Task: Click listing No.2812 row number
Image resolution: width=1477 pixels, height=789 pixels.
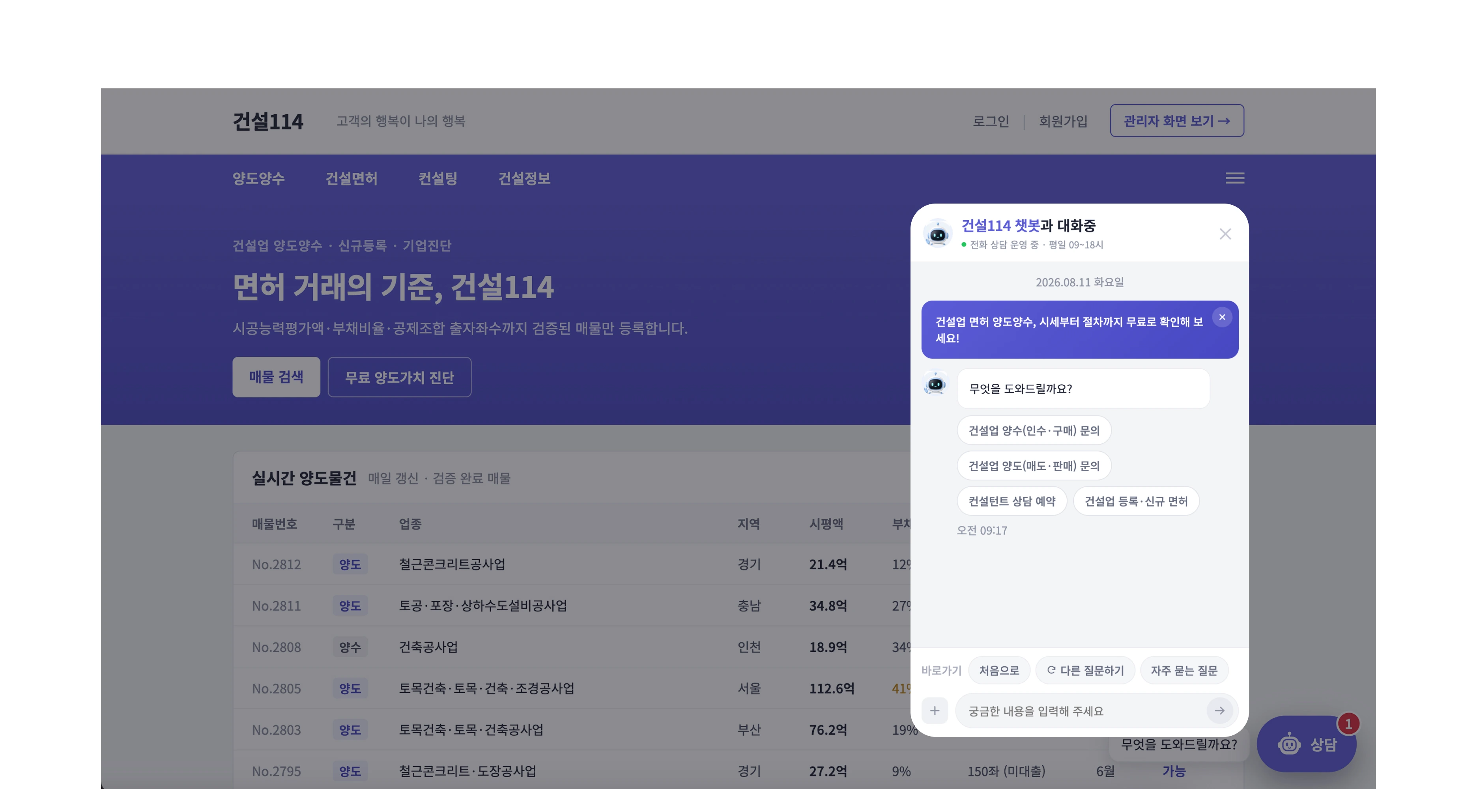Action: [x=277, y=564]
